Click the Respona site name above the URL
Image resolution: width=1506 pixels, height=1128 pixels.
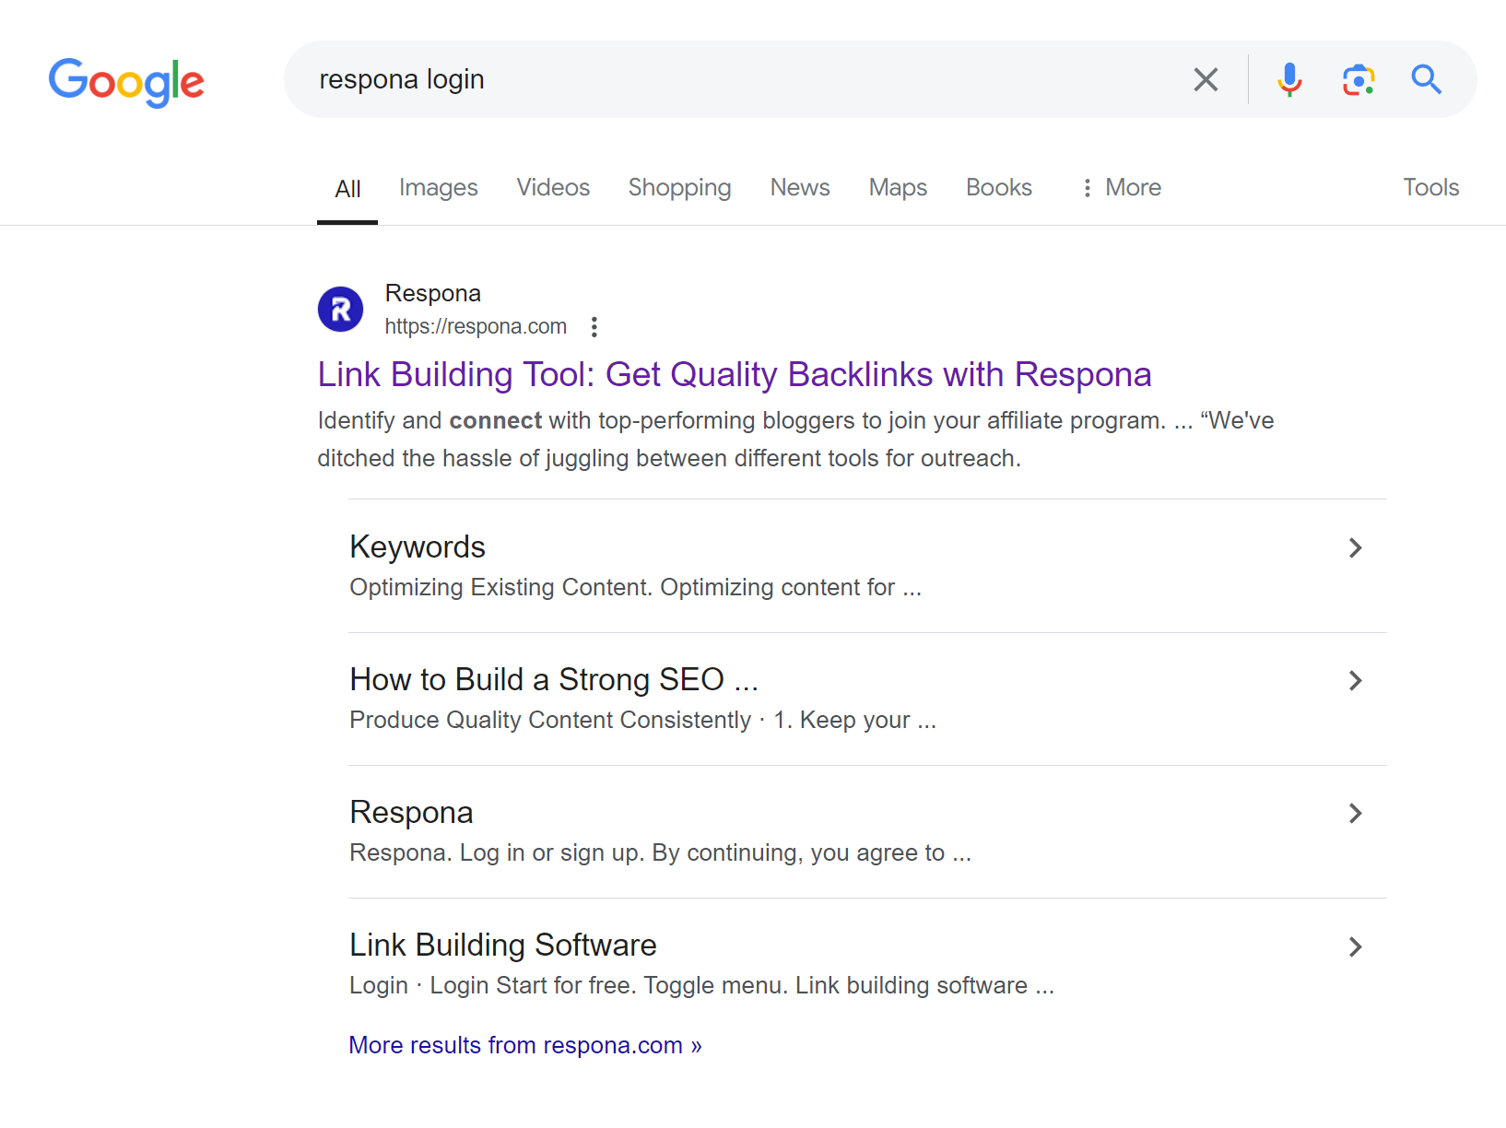[x=433, y=293]
